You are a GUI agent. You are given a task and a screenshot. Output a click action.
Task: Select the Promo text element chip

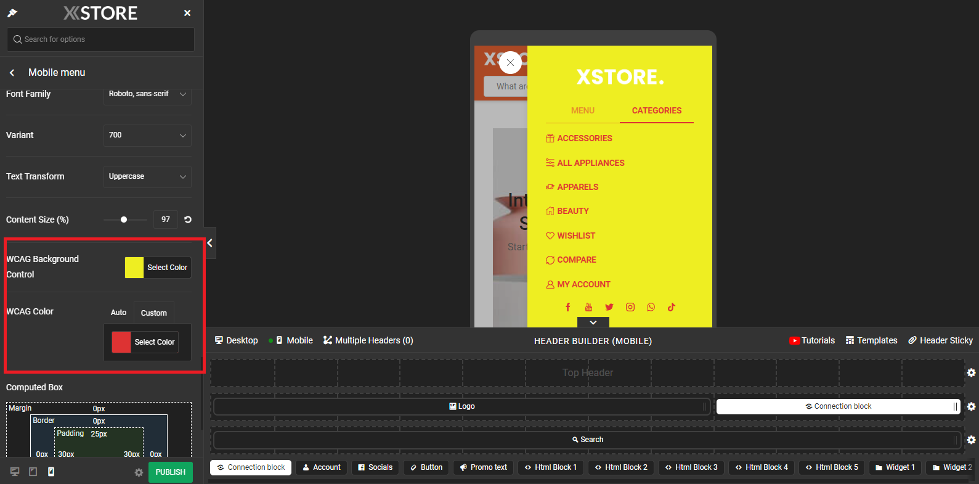click(x=484, y=467)
